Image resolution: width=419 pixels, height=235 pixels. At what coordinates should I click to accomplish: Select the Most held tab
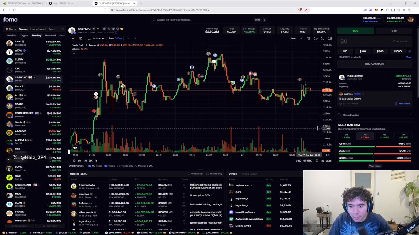tap(50, 36)
